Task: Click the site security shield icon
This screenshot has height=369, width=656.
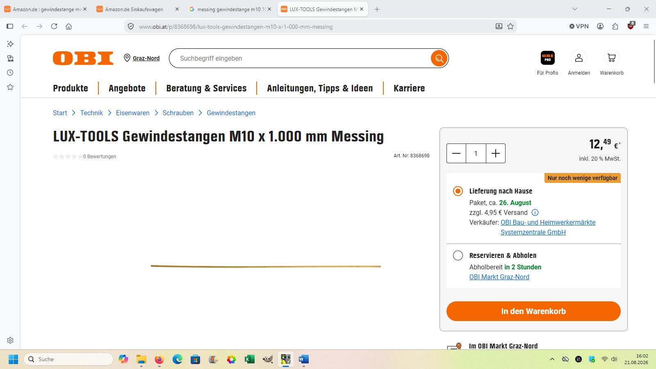Action: [x=131, y=26]
